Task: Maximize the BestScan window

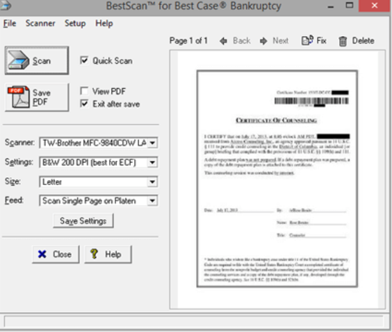Action: 350,6
